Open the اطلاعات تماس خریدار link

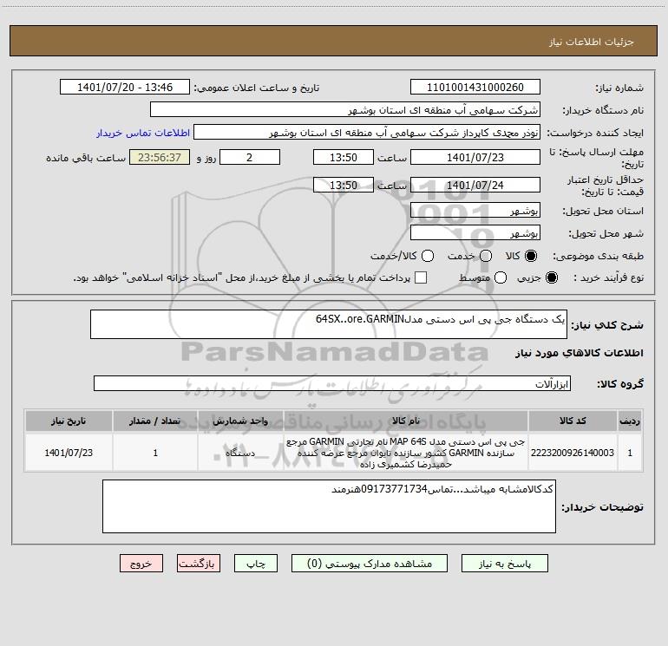pos(143,133)
